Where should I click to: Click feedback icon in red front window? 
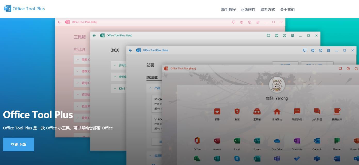[x=340, y=69]
